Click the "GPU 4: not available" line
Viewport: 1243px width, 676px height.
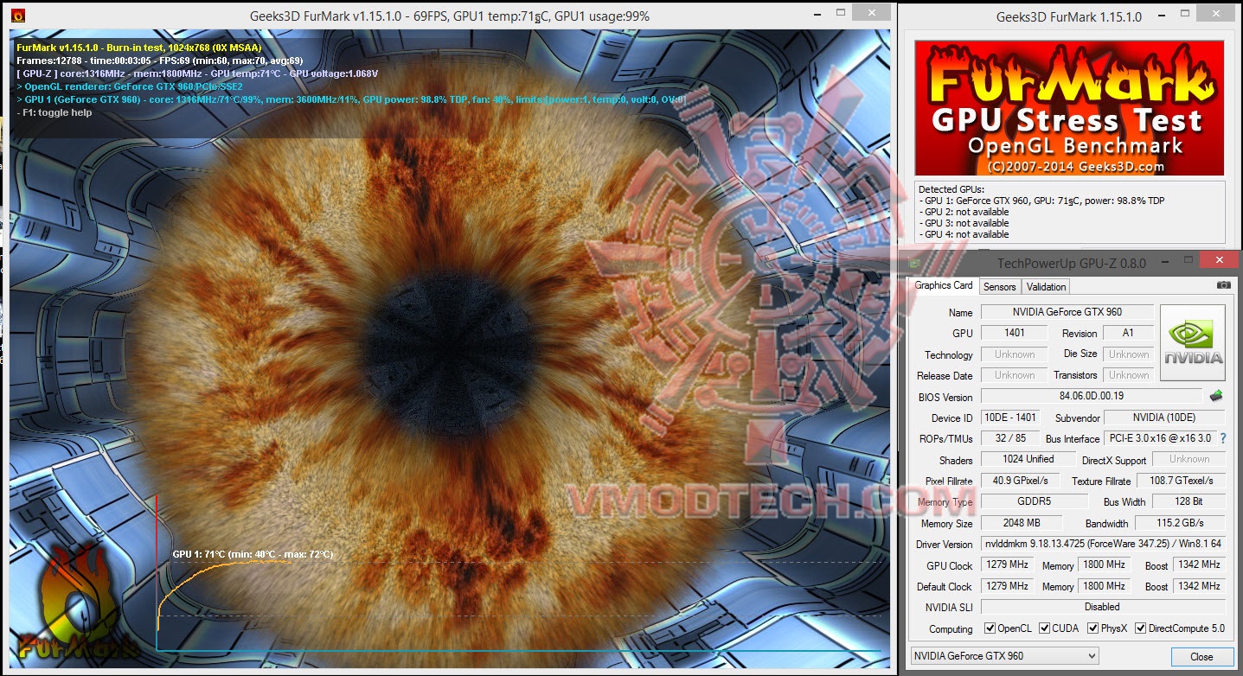(964, 234)
